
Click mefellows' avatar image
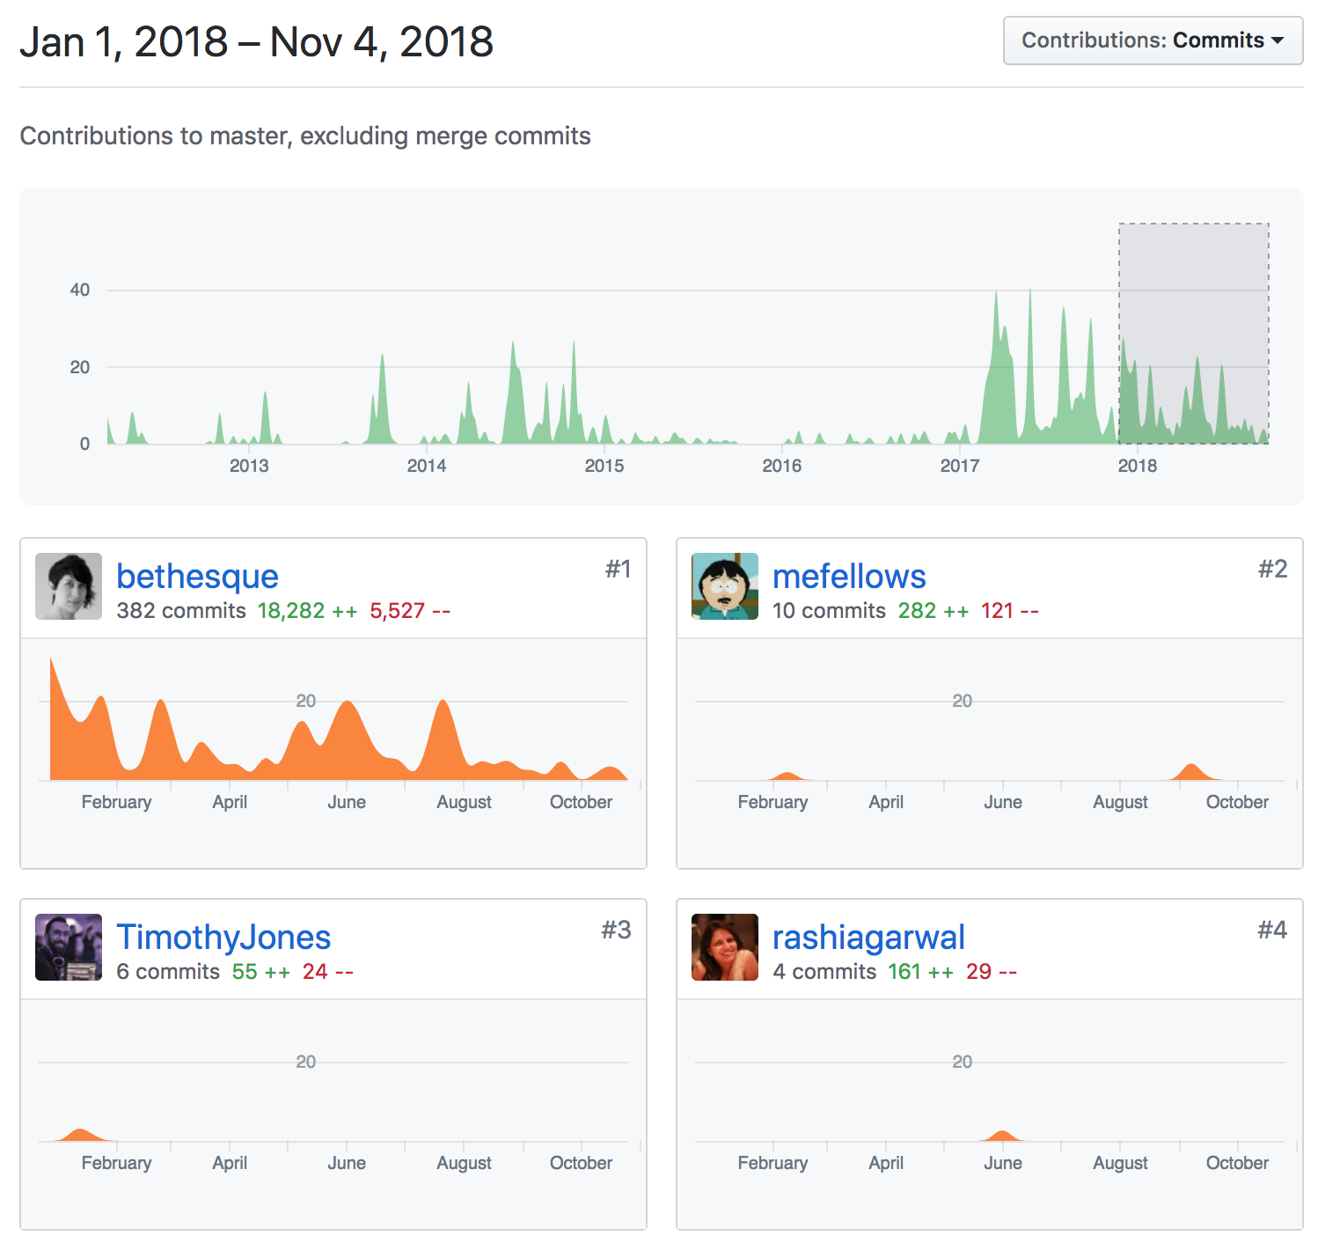[725, 586]
